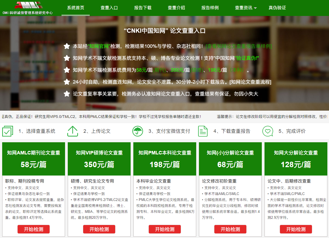The image size is (329, 238).
Task: Click the star icon beside 24小时自助
Action: click(67, 82)
